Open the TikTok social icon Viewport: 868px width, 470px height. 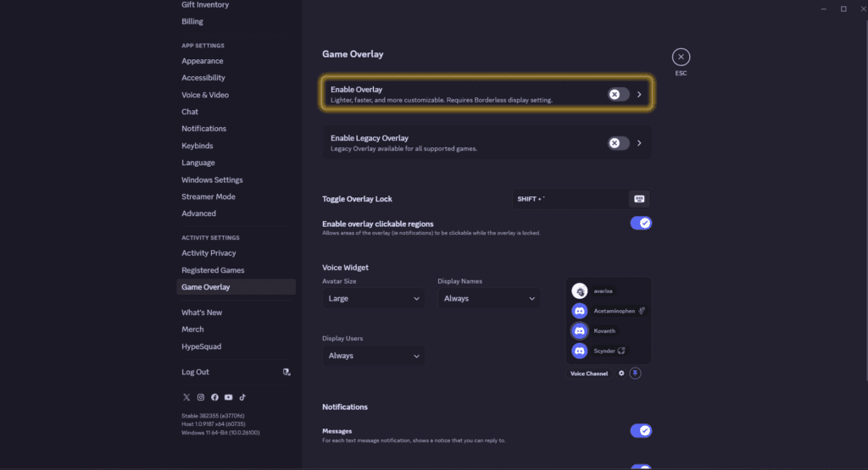pyautogui.click(x=242, y=397)
